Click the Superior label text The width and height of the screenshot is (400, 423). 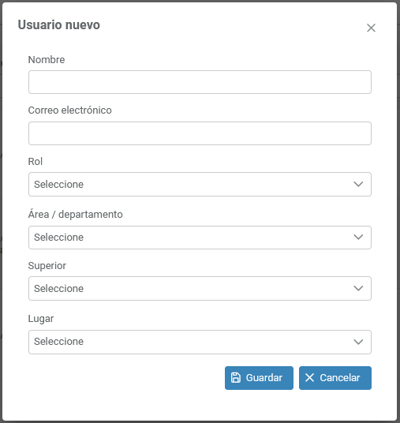[47, 266]
